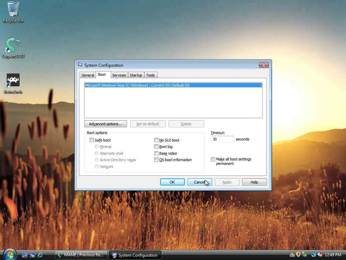Click the network tray icon

pyautogui.click(x=314, y=255)
